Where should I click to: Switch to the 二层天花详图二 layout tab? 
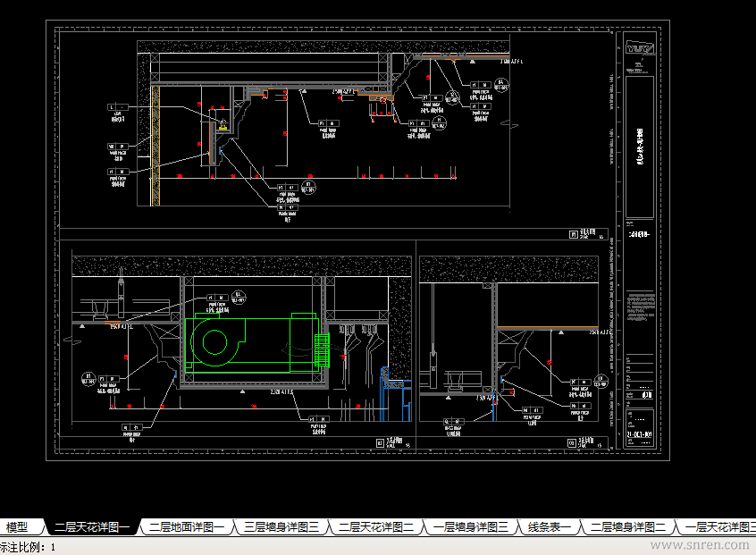[375, 527]
